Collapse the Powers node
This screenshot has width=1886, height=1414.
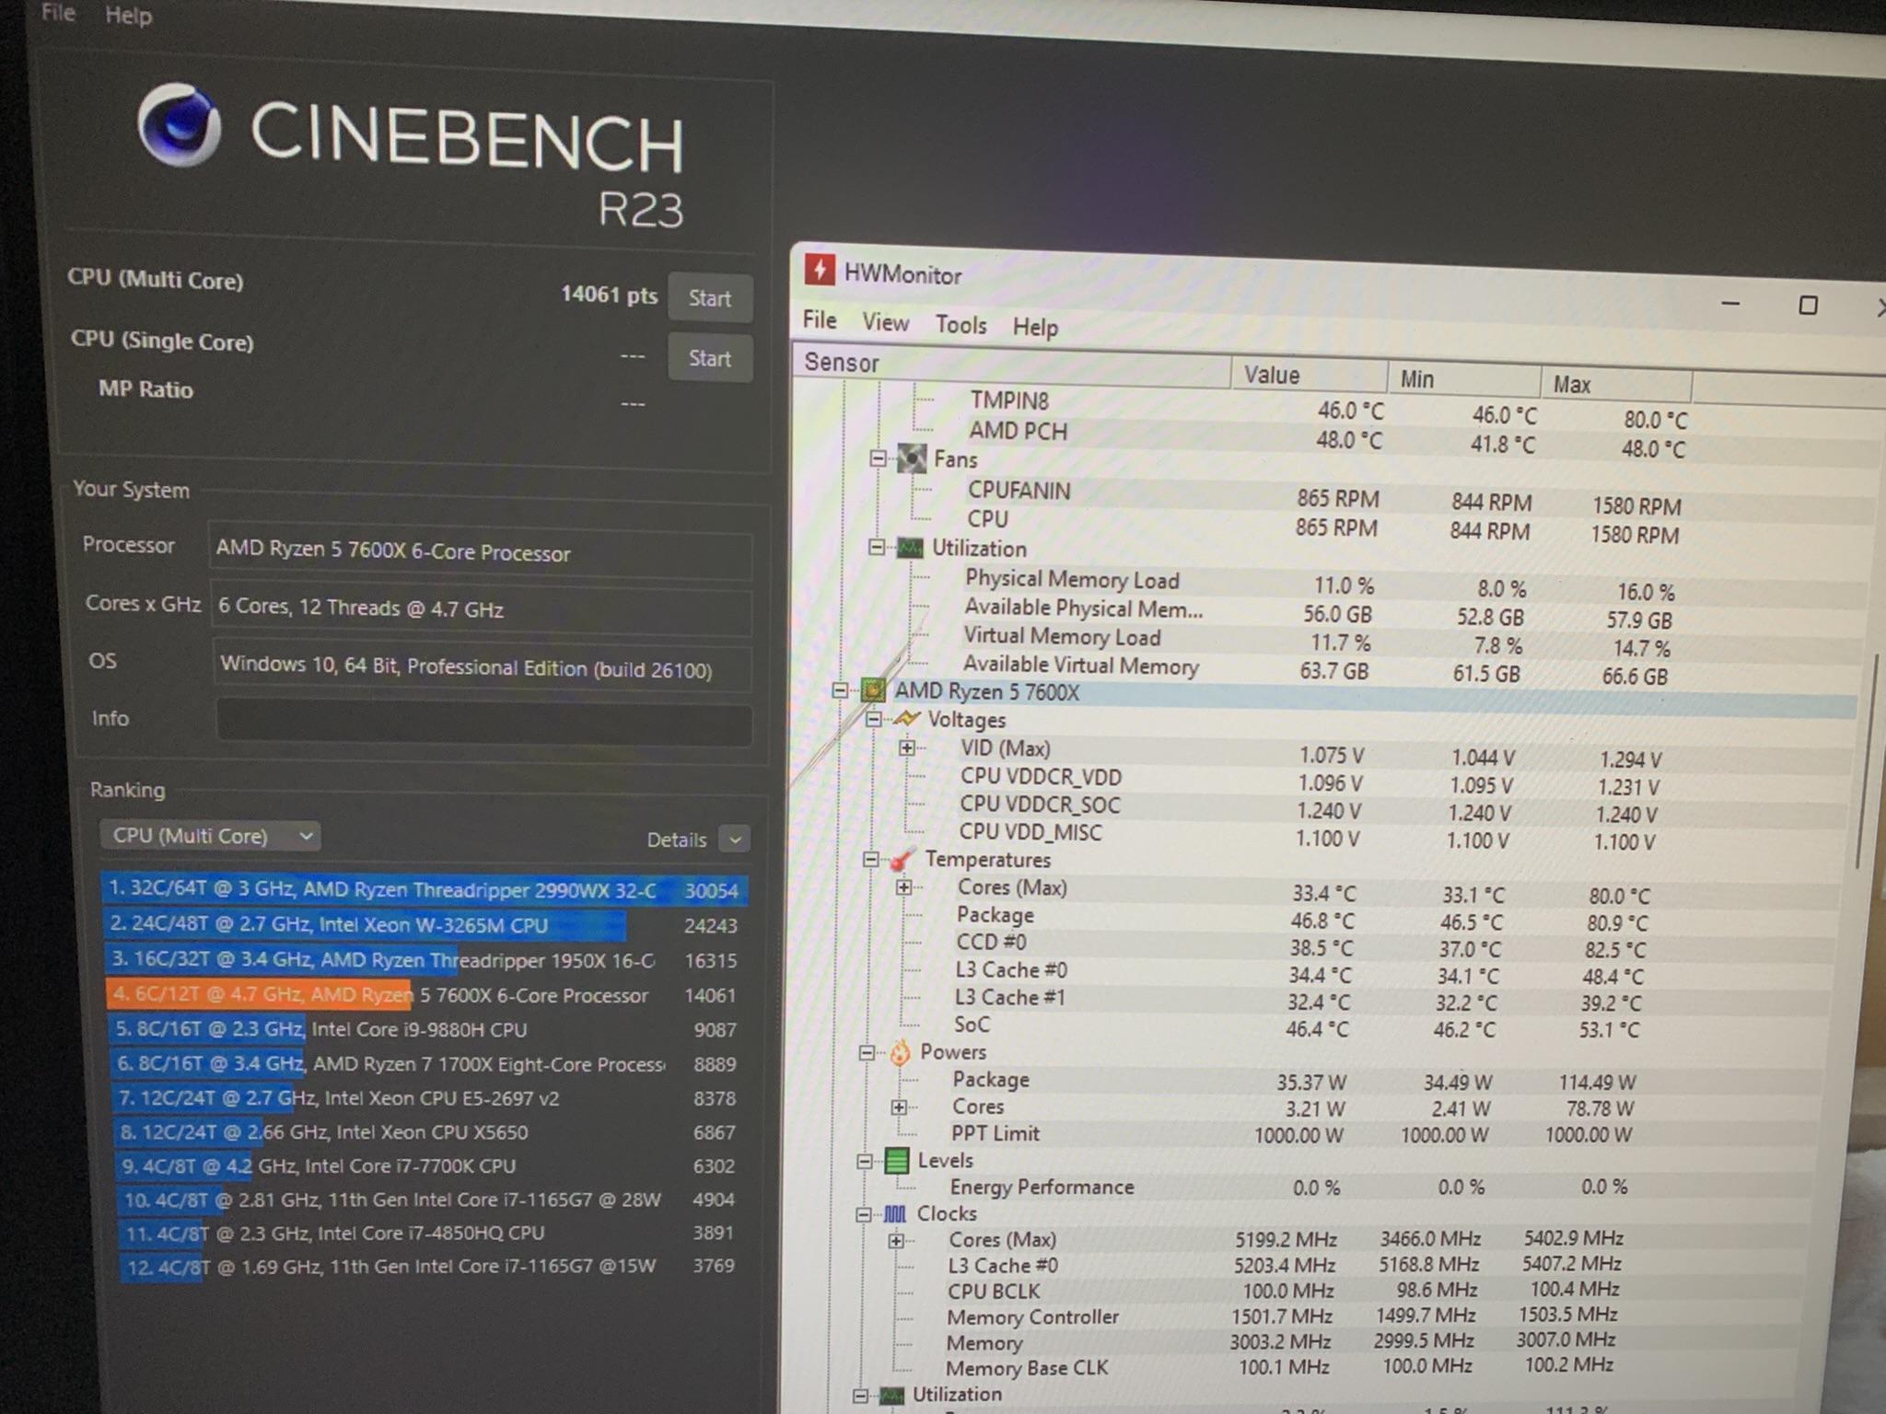867,1051
